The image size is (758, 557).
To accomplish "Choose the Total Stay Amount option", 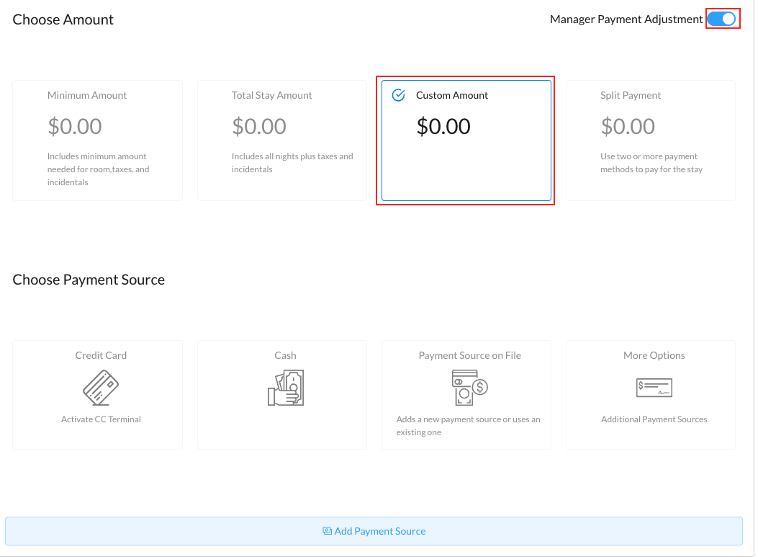I will [282, 140].
